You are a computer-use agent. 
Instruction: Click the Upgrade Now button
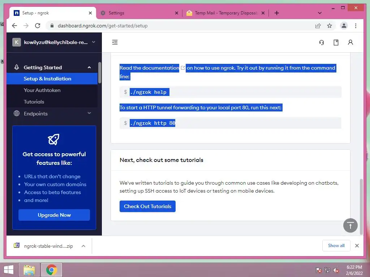point(54,215)
